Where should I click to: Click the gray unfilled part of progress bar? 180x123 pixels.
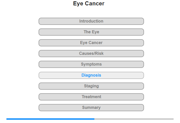coord(134,119)
